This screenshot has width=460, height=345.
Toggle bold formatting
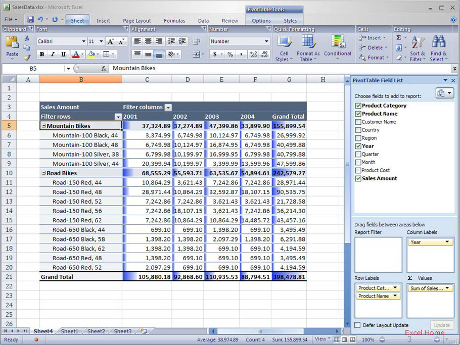tap(42, 55)
